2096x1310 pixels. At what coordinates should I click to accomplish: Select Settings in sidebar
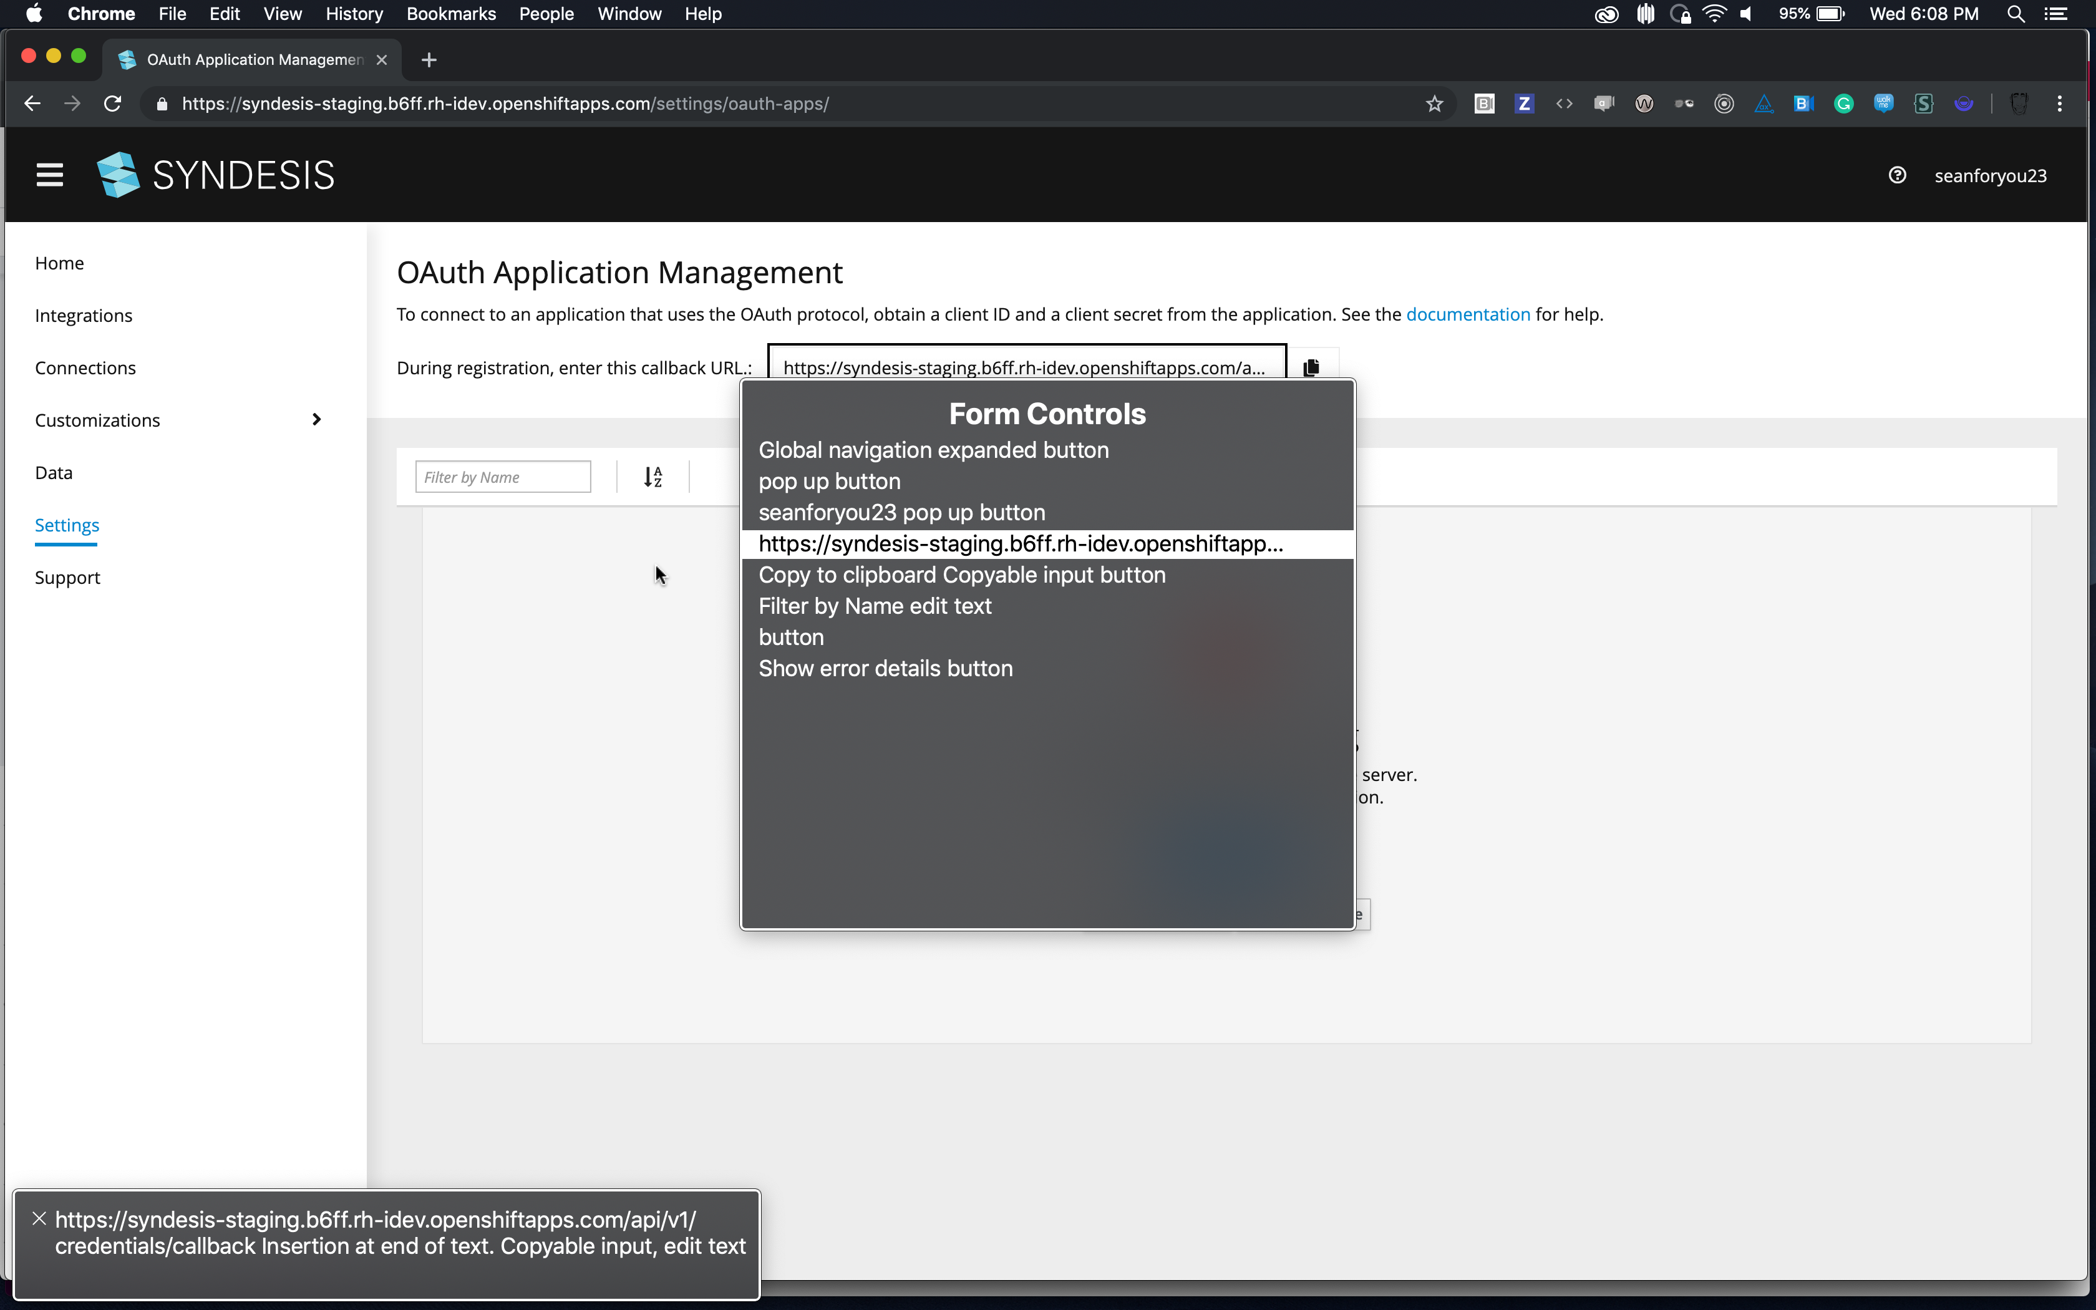point(67,525)
